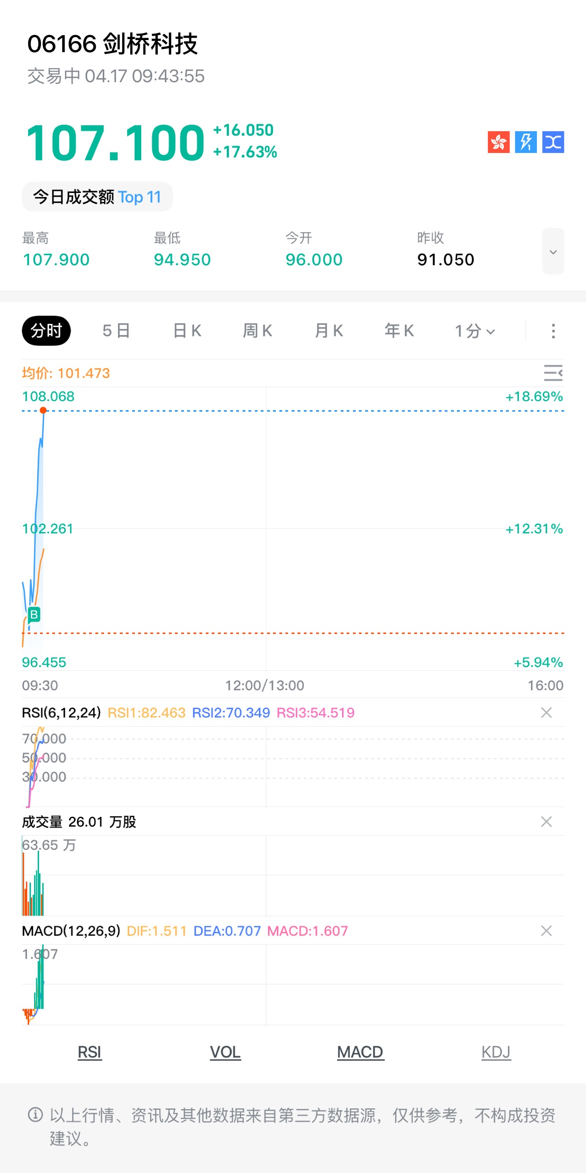This screenshot has width=586, height=1173.
Task: Open the 1分 interval dropdown
Action: click(x=474, y=331)
